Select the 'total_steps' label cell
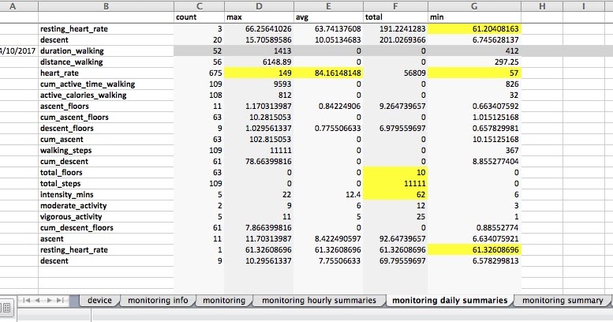613x322 pixels. (x=106, y=184)
